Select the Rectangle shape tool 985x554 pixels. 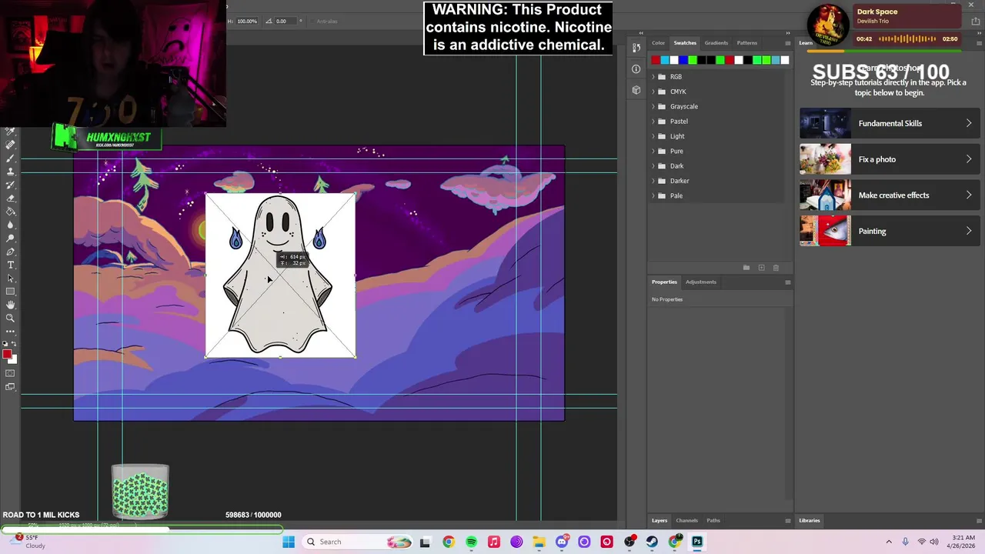click(11, 292)
